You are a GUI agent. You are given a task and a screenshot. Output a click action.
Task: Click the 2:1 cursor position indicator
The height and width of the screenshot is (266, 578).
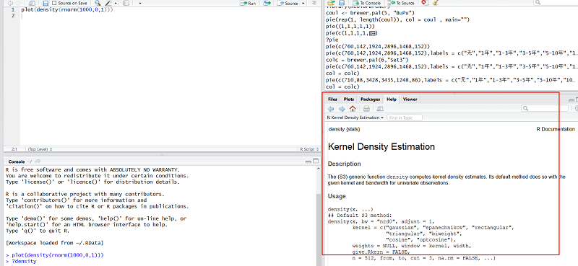[14, 149]
